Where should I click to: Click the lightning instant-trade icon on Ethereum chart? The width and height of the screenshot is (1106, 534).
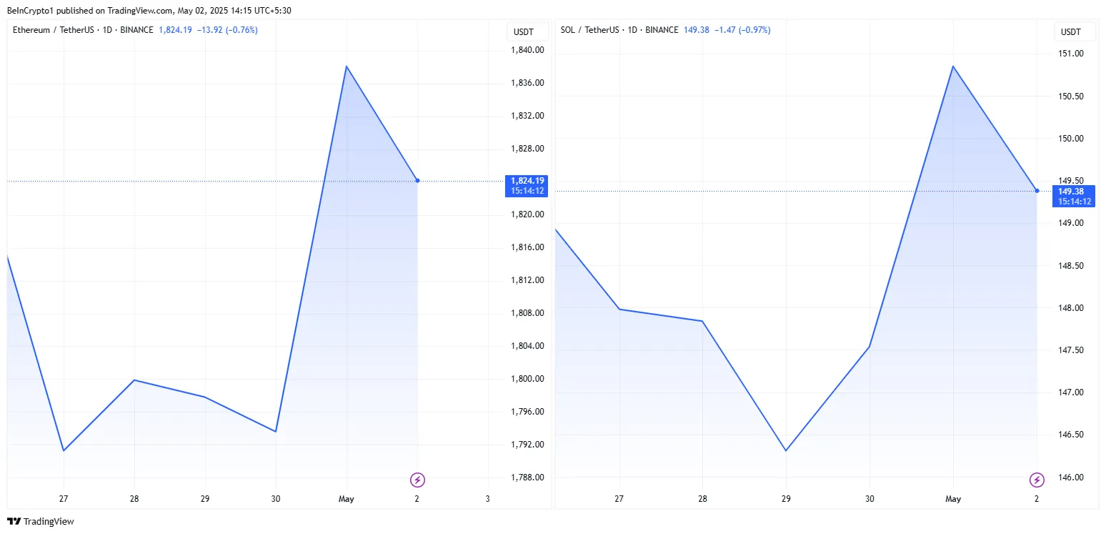pos(417,480)
